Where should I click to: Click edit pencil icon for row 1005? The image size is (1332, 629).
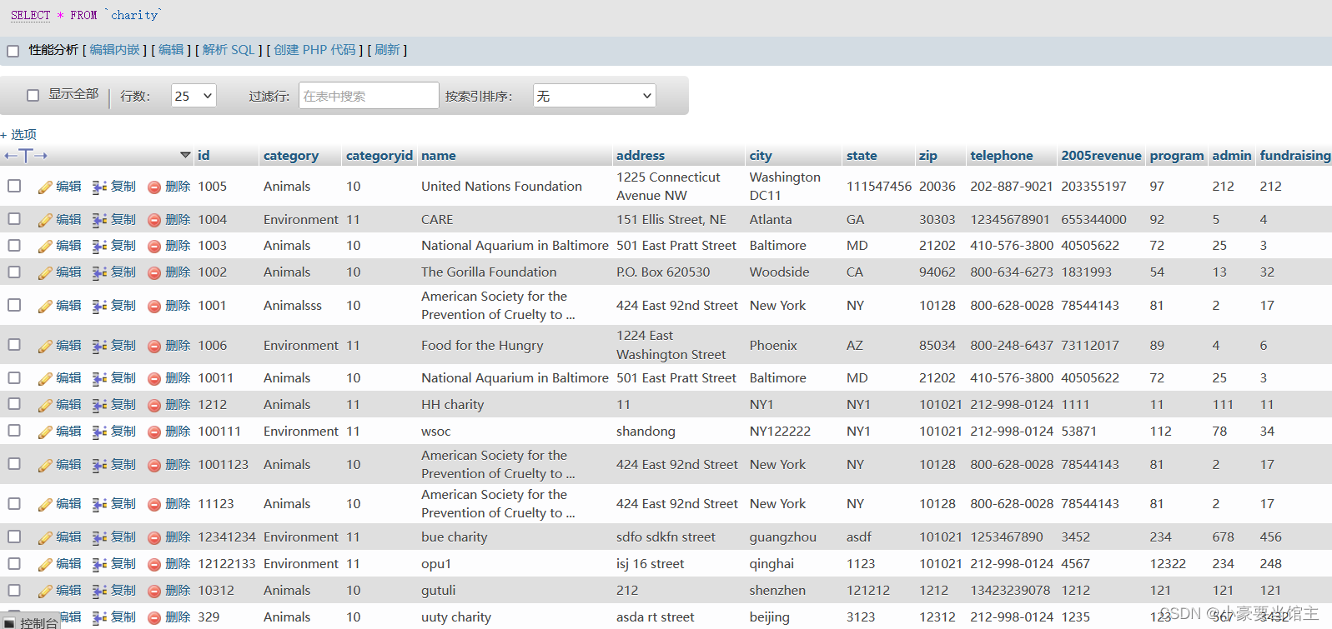[45, 187]
